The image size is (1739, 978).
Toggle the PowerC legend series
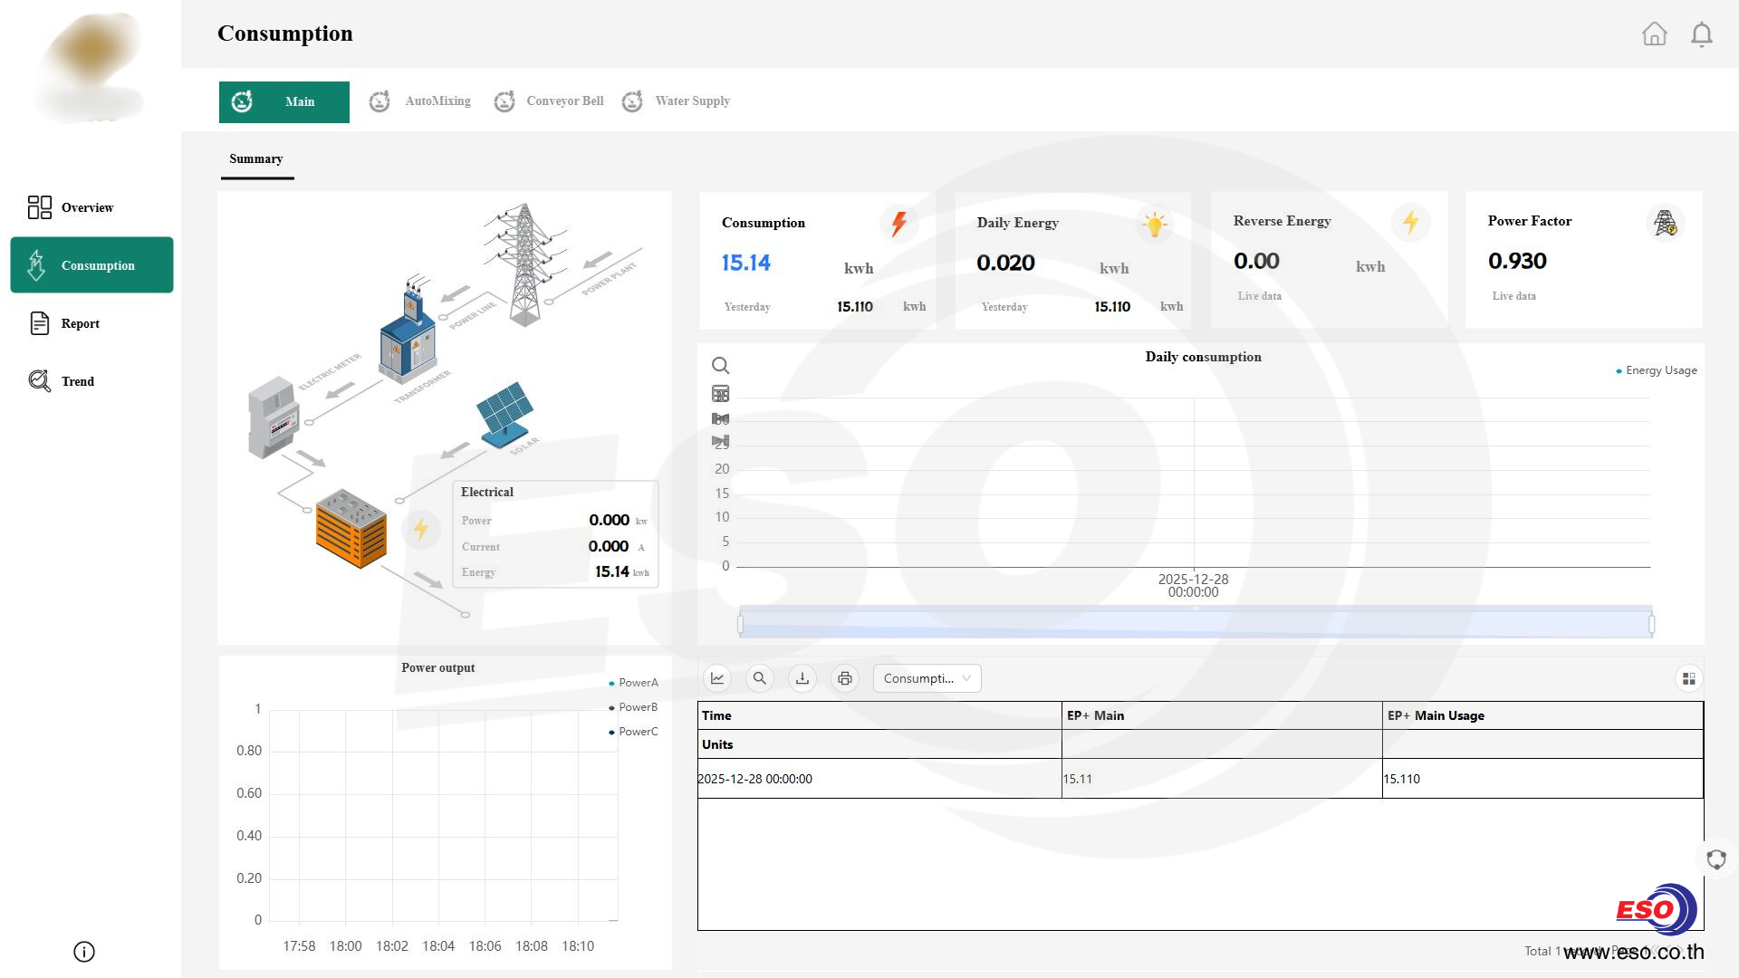[x=633, y=732]
